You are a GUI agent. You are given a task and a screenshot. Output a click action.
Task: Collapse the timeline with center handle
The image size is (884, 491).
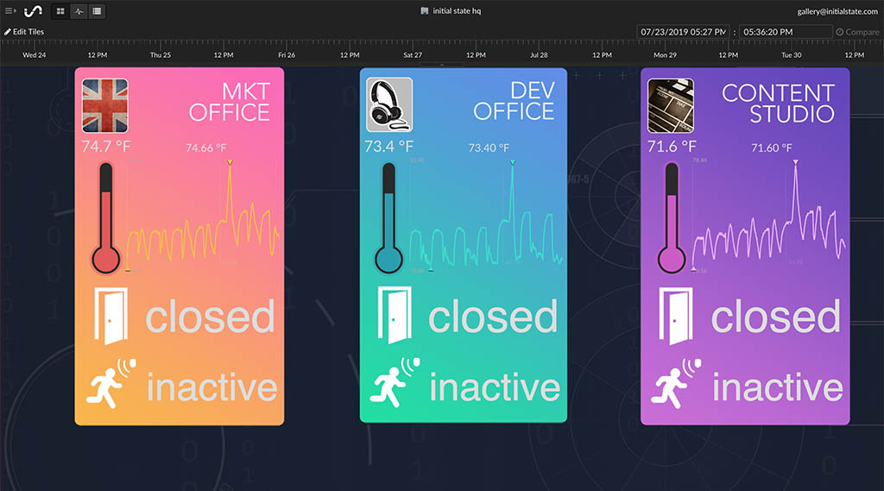pyautogui.click(x=442, y=66)
